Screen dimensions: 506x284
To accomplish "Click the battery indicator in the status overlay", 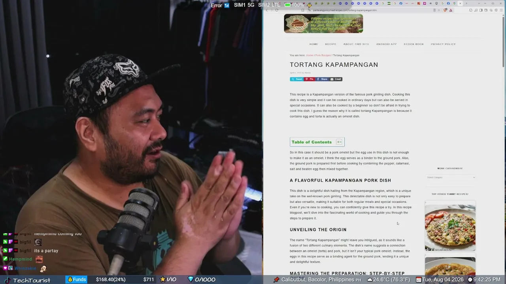I will coord(287,5).
